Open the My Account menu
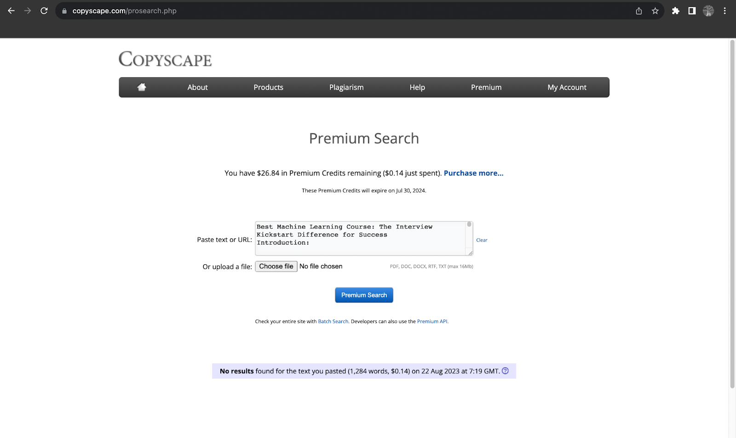Image resolution: width=736 pixels, height=438 pixels. click(567, 87)
